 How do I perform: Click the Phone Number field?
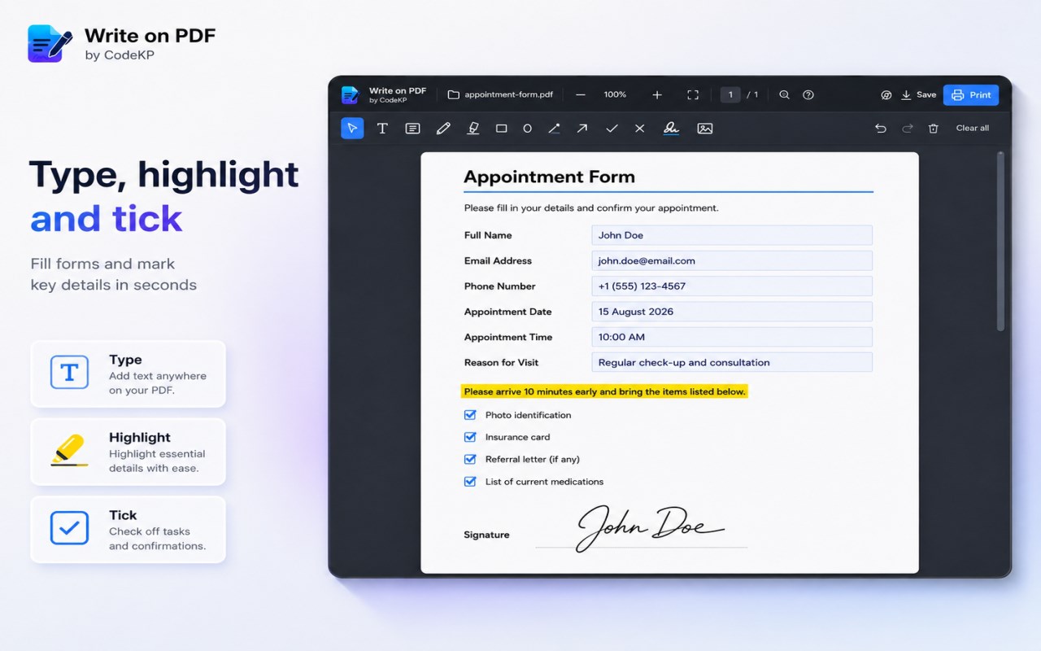[x=732, y=286]
